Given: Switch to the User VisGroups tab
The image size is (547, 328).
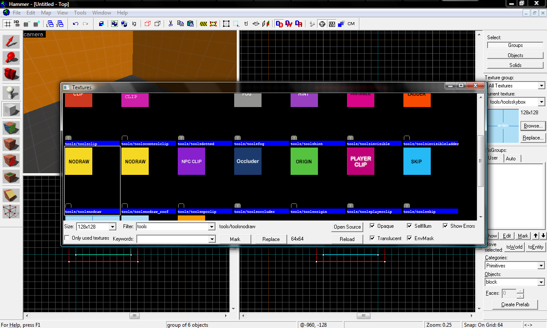Looking at the screenshot, I should 494,158.
